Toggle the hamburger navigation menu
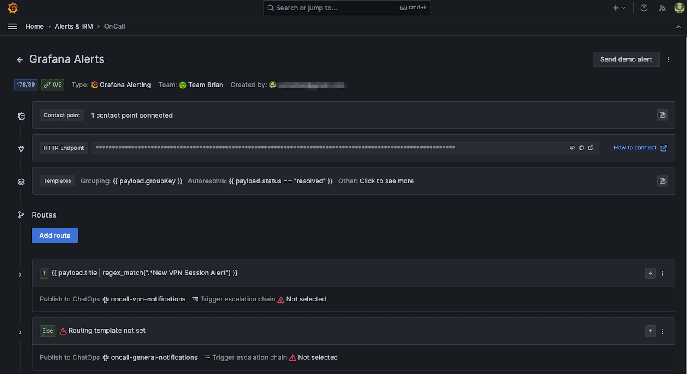Screen dimensions: 687x374 [x=12, y=26]
